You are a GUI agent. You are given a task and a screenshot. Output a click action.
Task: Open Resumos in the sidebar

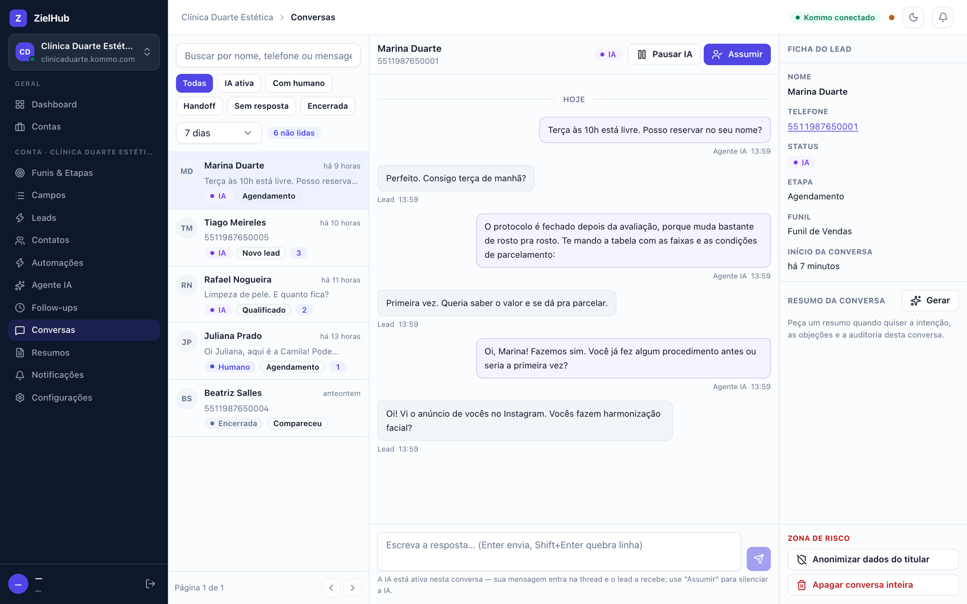84,353
